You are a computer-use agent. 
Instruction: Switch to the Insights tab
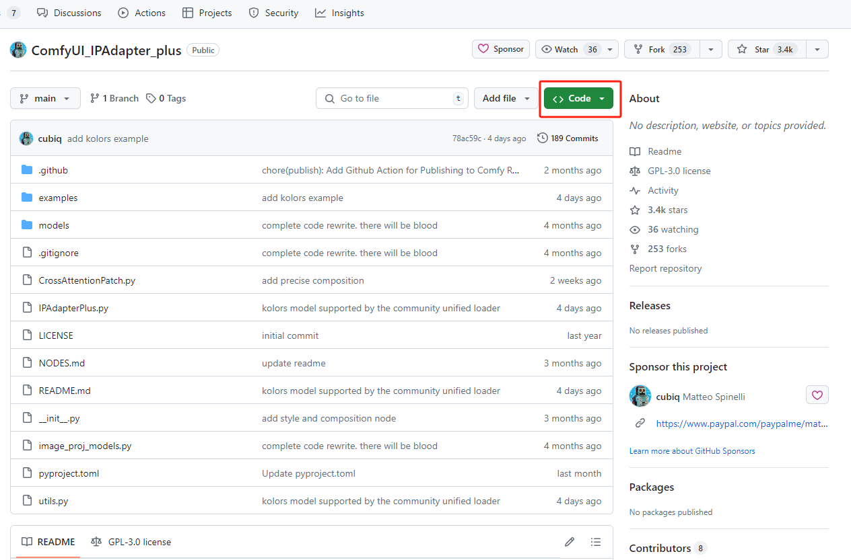pos(340,13)
